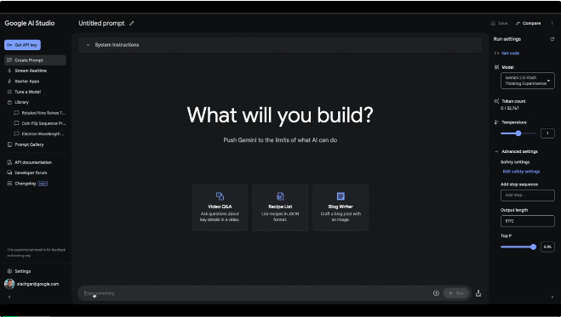Expand the System Instructions chevron

pos(88,45)
